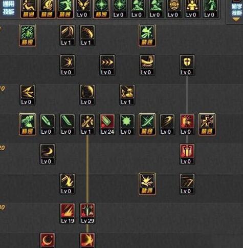This screenshot has width=243, height=248.
Task: Click the green crossed swords mastered skill
Action: (x=147, y=125)
